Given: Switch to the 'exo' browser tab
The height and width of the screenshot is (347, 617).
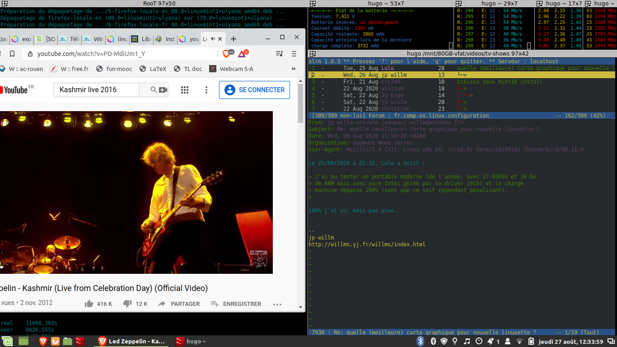Looking at the screenshot, I should [21, 39].
